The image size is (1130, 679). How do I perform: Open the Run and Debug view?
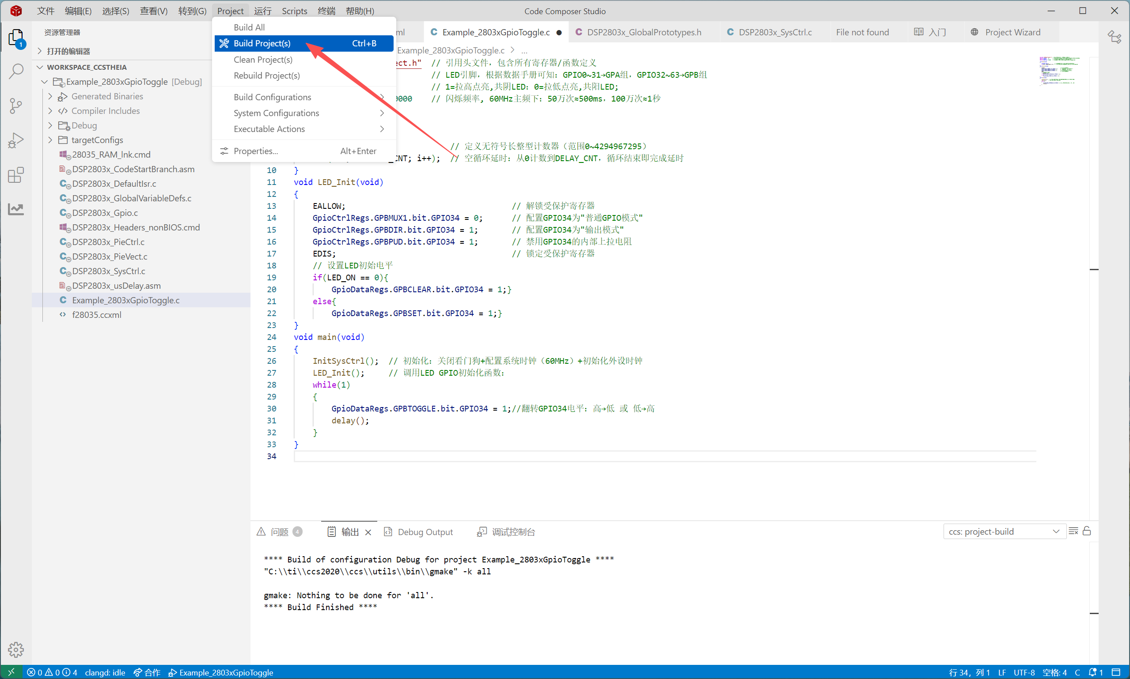pyautogui.click(x=15, y=140)
